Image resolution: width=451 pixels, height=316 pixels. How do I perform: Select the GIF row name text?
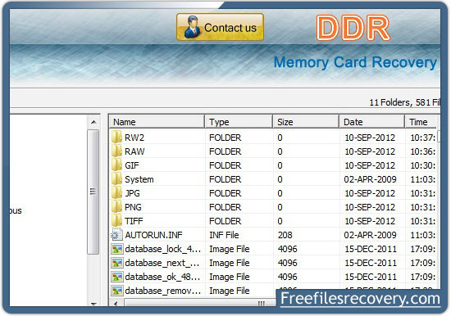click(x=132, y=165)
